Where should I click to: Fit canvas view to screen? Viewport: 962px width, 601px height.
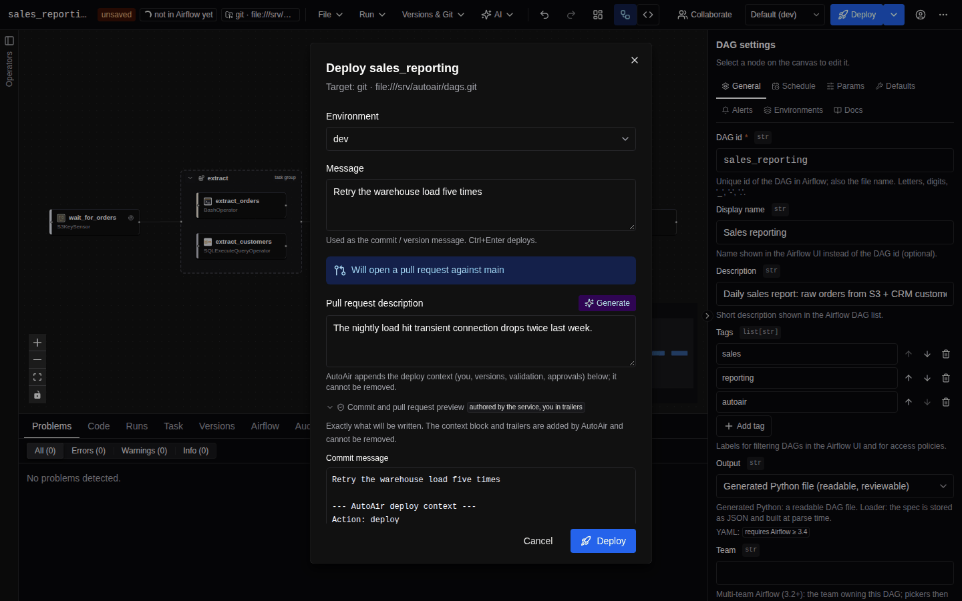37,377
